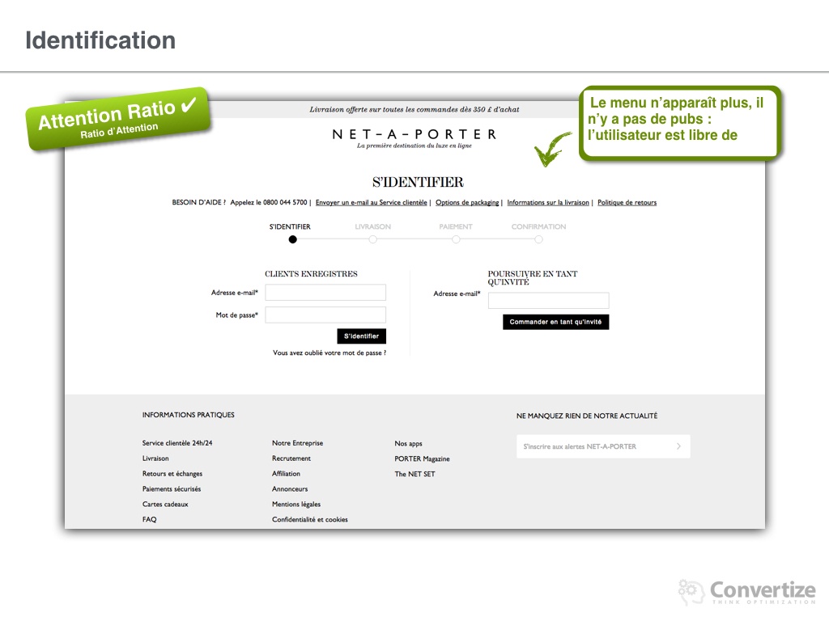Click 'INFORMATIONS PRATIQUES' footer heading
829x621 pixels.
[188, 415]
